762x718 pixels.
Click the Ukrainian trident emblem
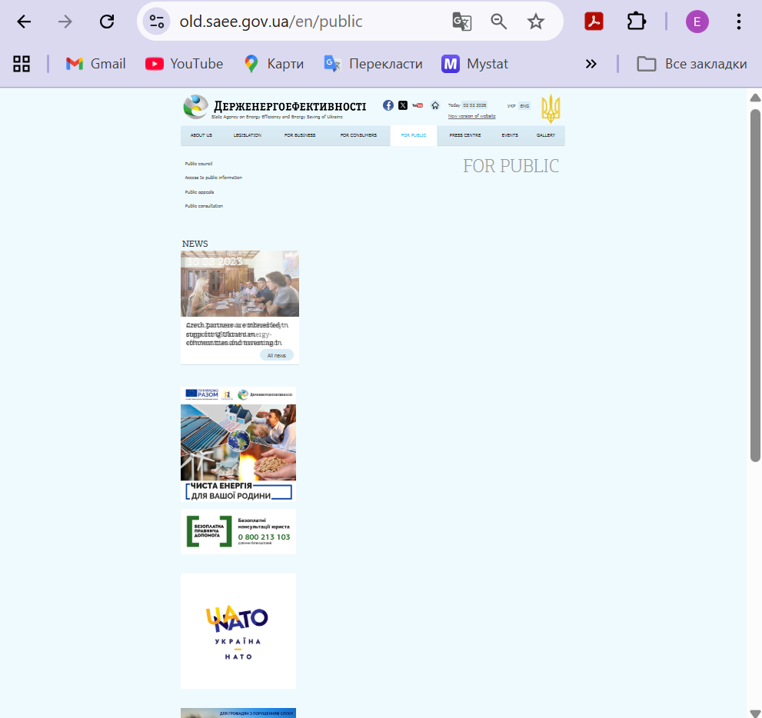tap(551, 108)
